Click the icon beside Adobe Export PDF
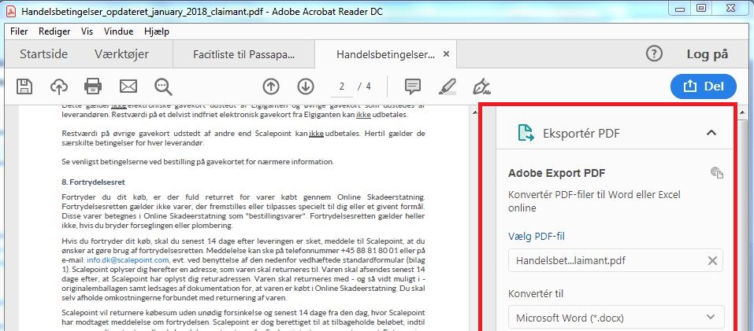 pyautogui.click(x=717, y=173)
